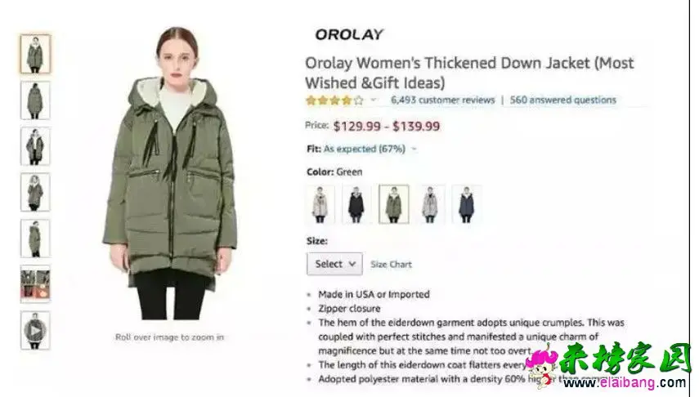Expand the Fit As expected details arrow
699x397 pixels.
(x=414, y=149)
